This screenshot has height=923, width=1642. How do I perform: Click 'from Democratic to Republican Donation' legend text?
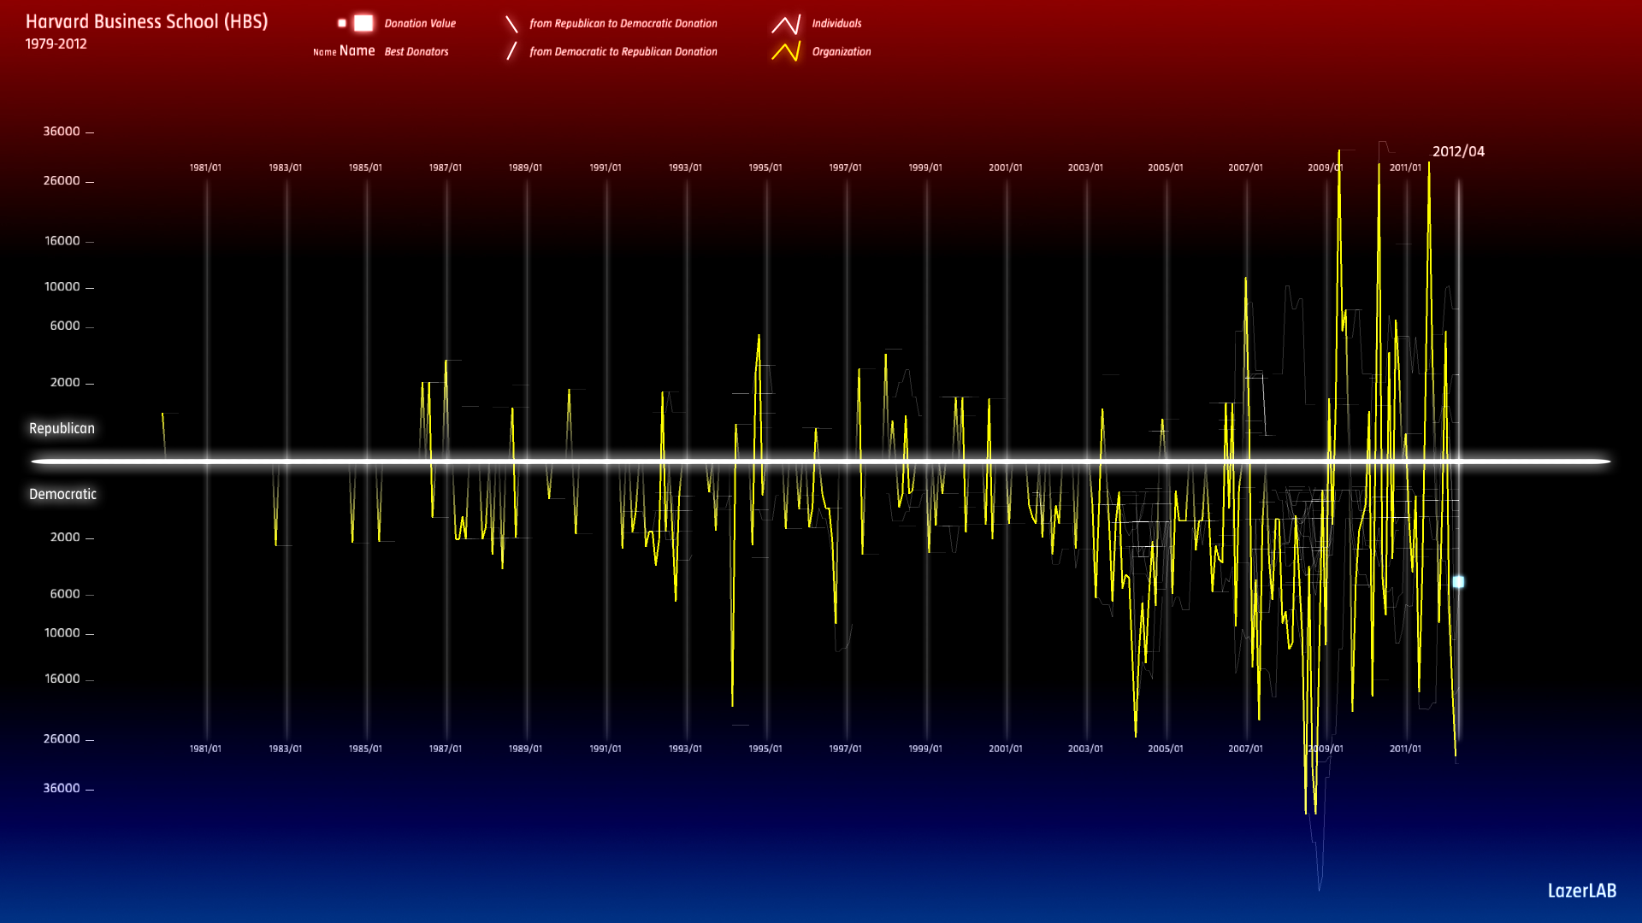click(623, 52)
